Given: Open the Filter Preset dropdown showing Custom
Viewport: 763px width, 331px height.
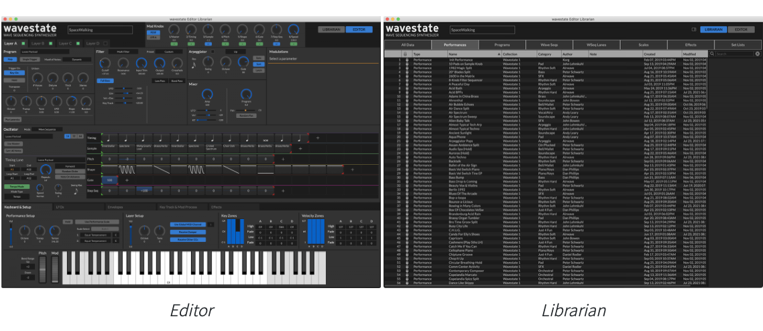Looking at the screenshot, I should [170, 52].
